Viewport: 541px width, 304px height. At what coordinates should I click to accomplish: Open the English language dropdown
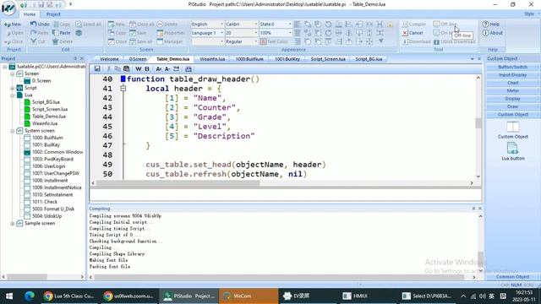221,24
